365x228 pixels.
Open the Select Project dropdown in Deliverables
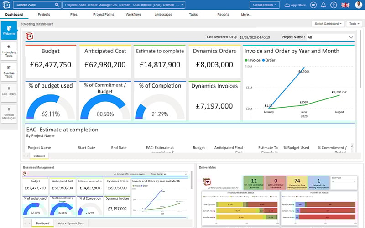tap(344, 181)
